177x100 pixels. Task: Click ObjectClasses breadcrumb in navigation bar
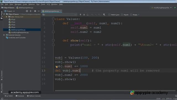point(8,7)
